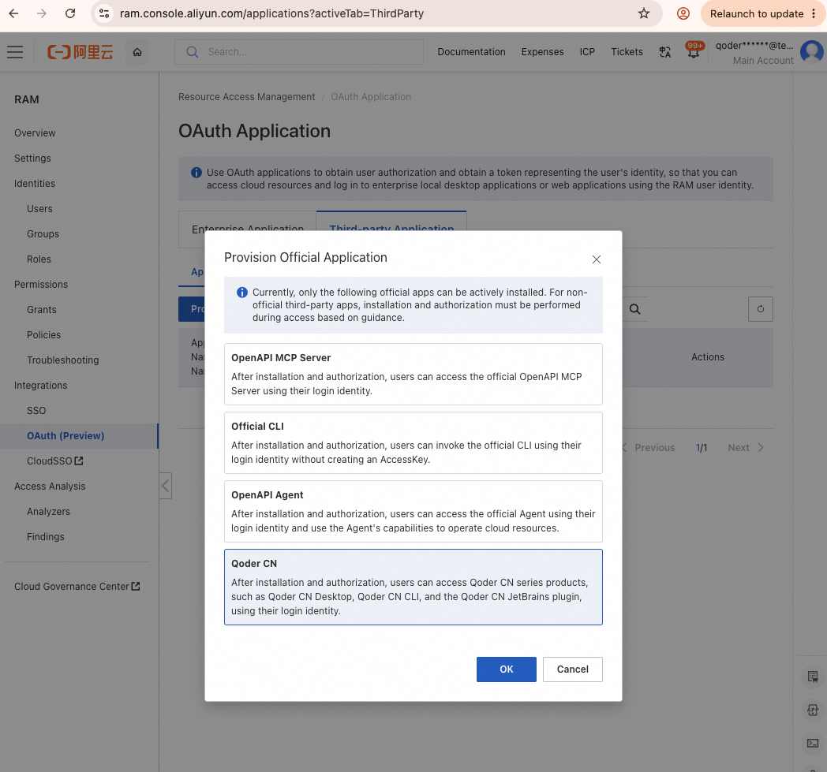Click the Chrome three-dot menu

(814, 13)
